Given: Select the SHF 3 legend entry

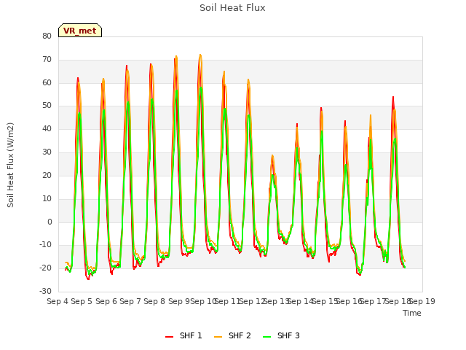Looking at the screenshot, I should [x=281, y=335].
